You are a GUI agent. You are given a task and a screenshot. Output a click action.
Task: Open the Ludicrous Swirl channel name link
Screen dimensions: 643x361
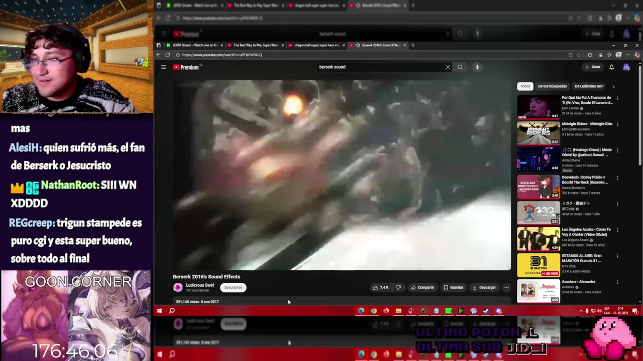tap(200, 285)
